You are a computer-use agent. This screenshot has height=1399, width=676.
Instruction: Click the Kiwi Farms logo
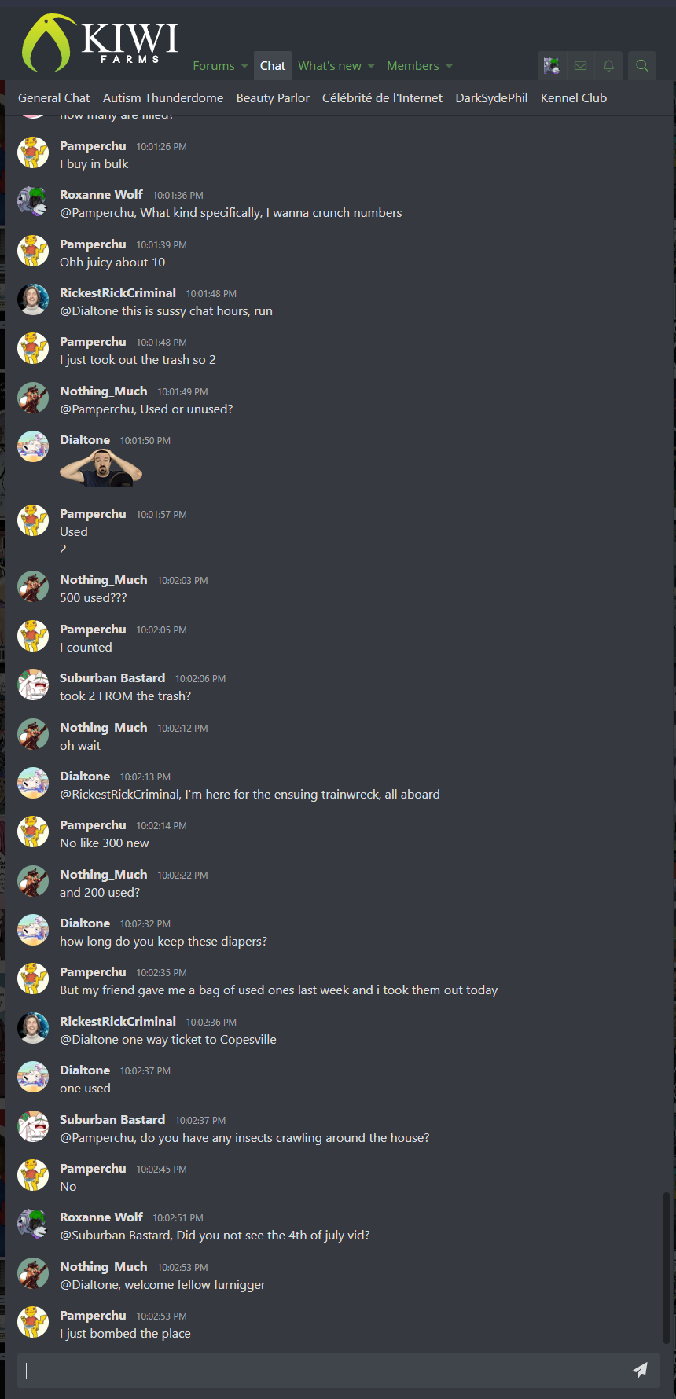pos(100,42)
